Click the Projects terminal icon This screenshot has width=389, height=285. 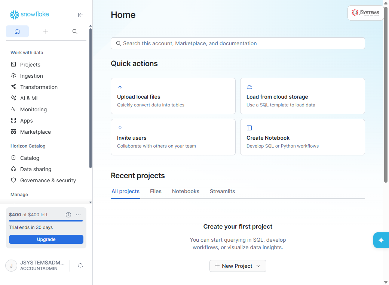pyautogui.click(x=13, y=65)
